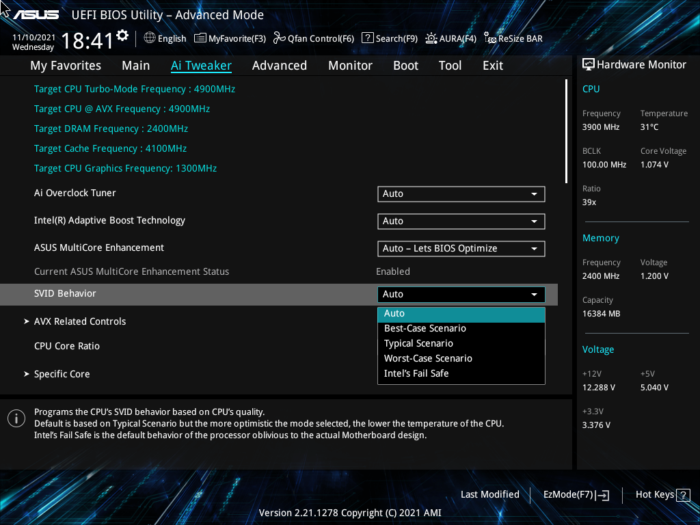Switch to My Favorites tab
The image size is (700, 525).
[x=66, y=66]
